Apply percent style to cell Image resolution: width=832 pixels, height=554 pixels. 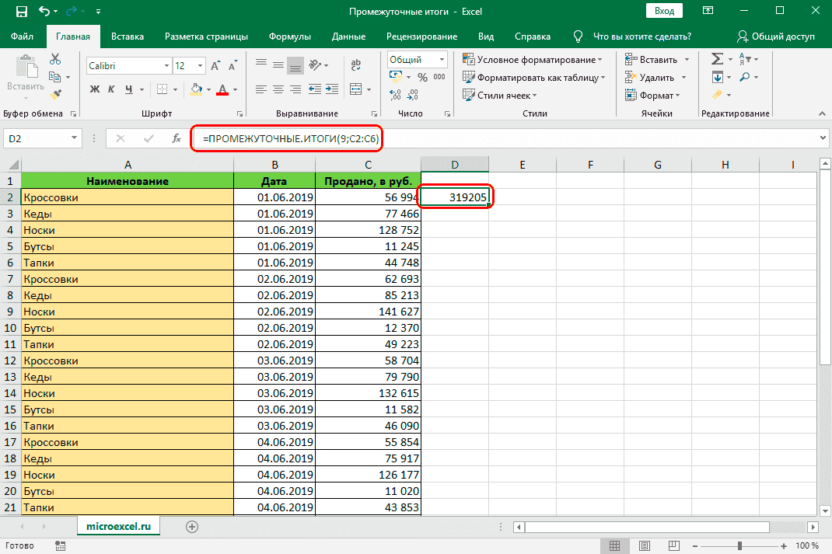point(422,77)
